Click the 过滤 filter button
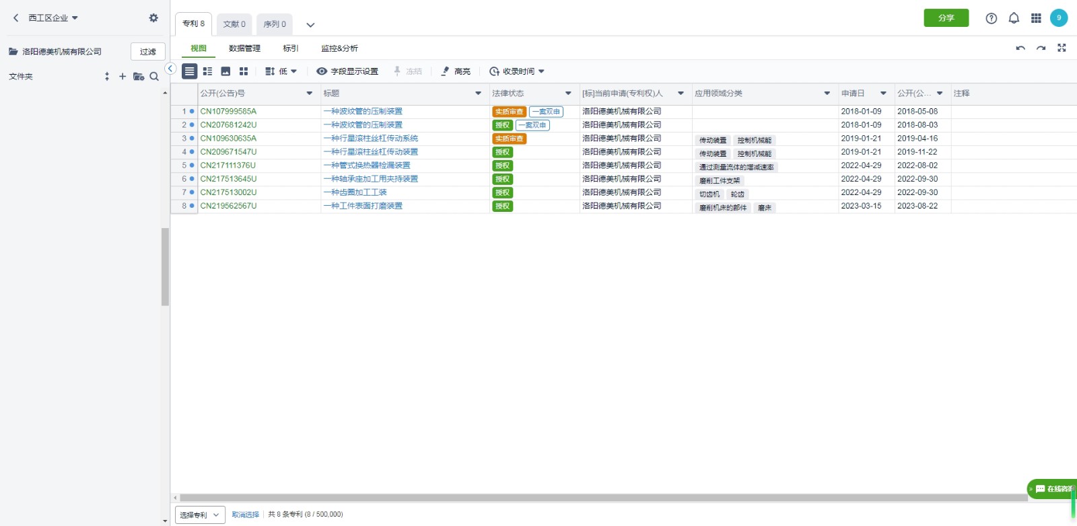This screenshot has width=1077, height=526. (148, 52)
